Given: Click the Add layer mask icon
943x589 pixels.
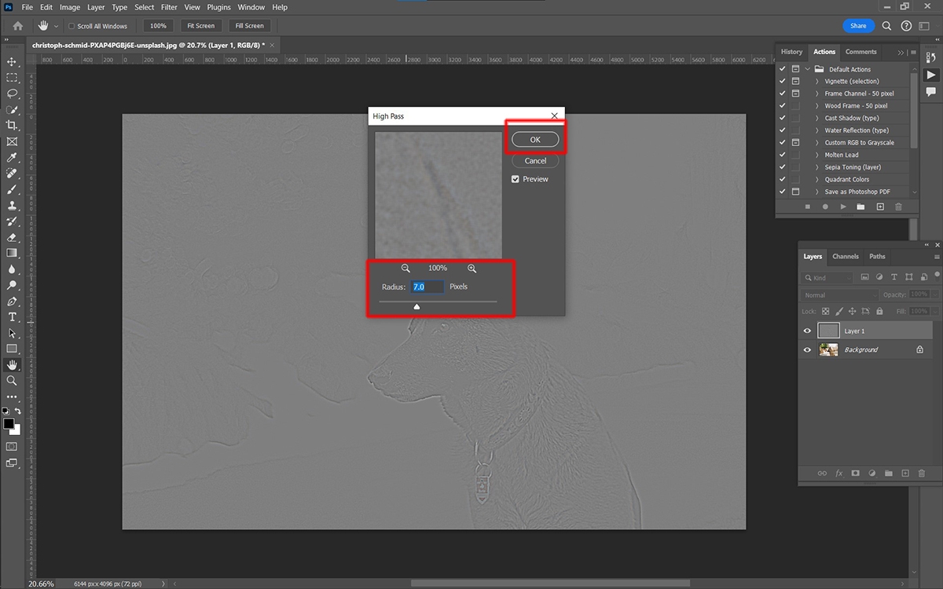Looking at the screenshot, I should [x=856, y=474].
